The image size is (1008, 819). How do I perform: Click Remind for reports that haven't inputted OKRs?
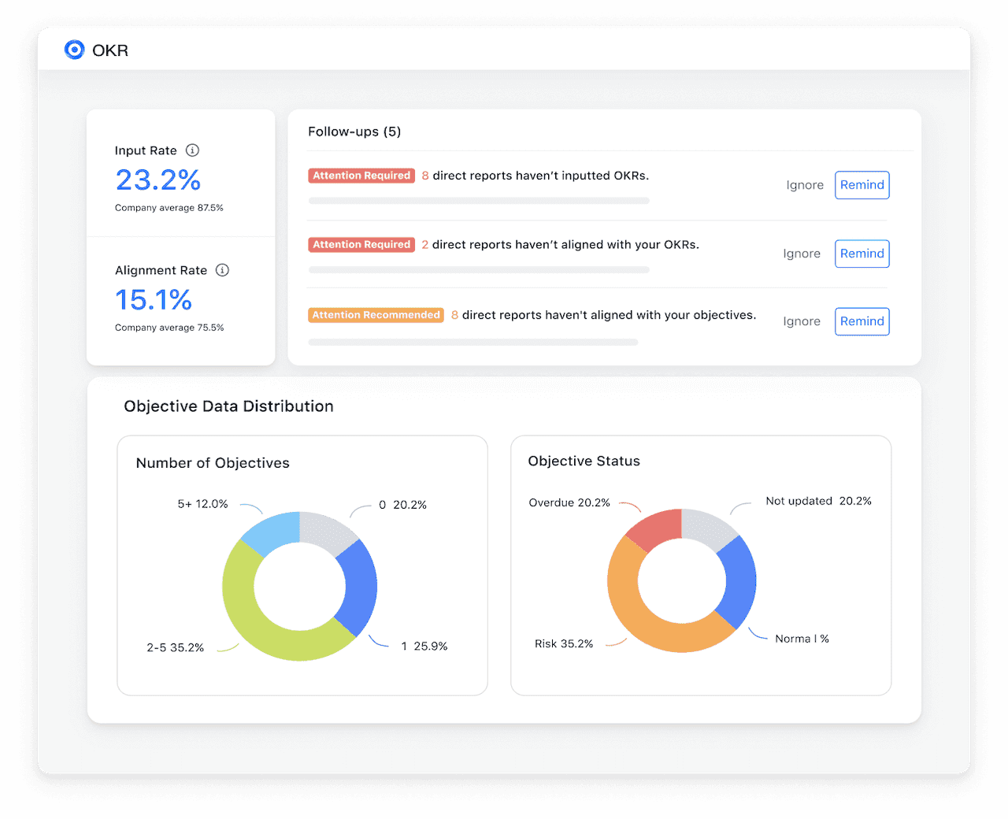click(862, 184)
